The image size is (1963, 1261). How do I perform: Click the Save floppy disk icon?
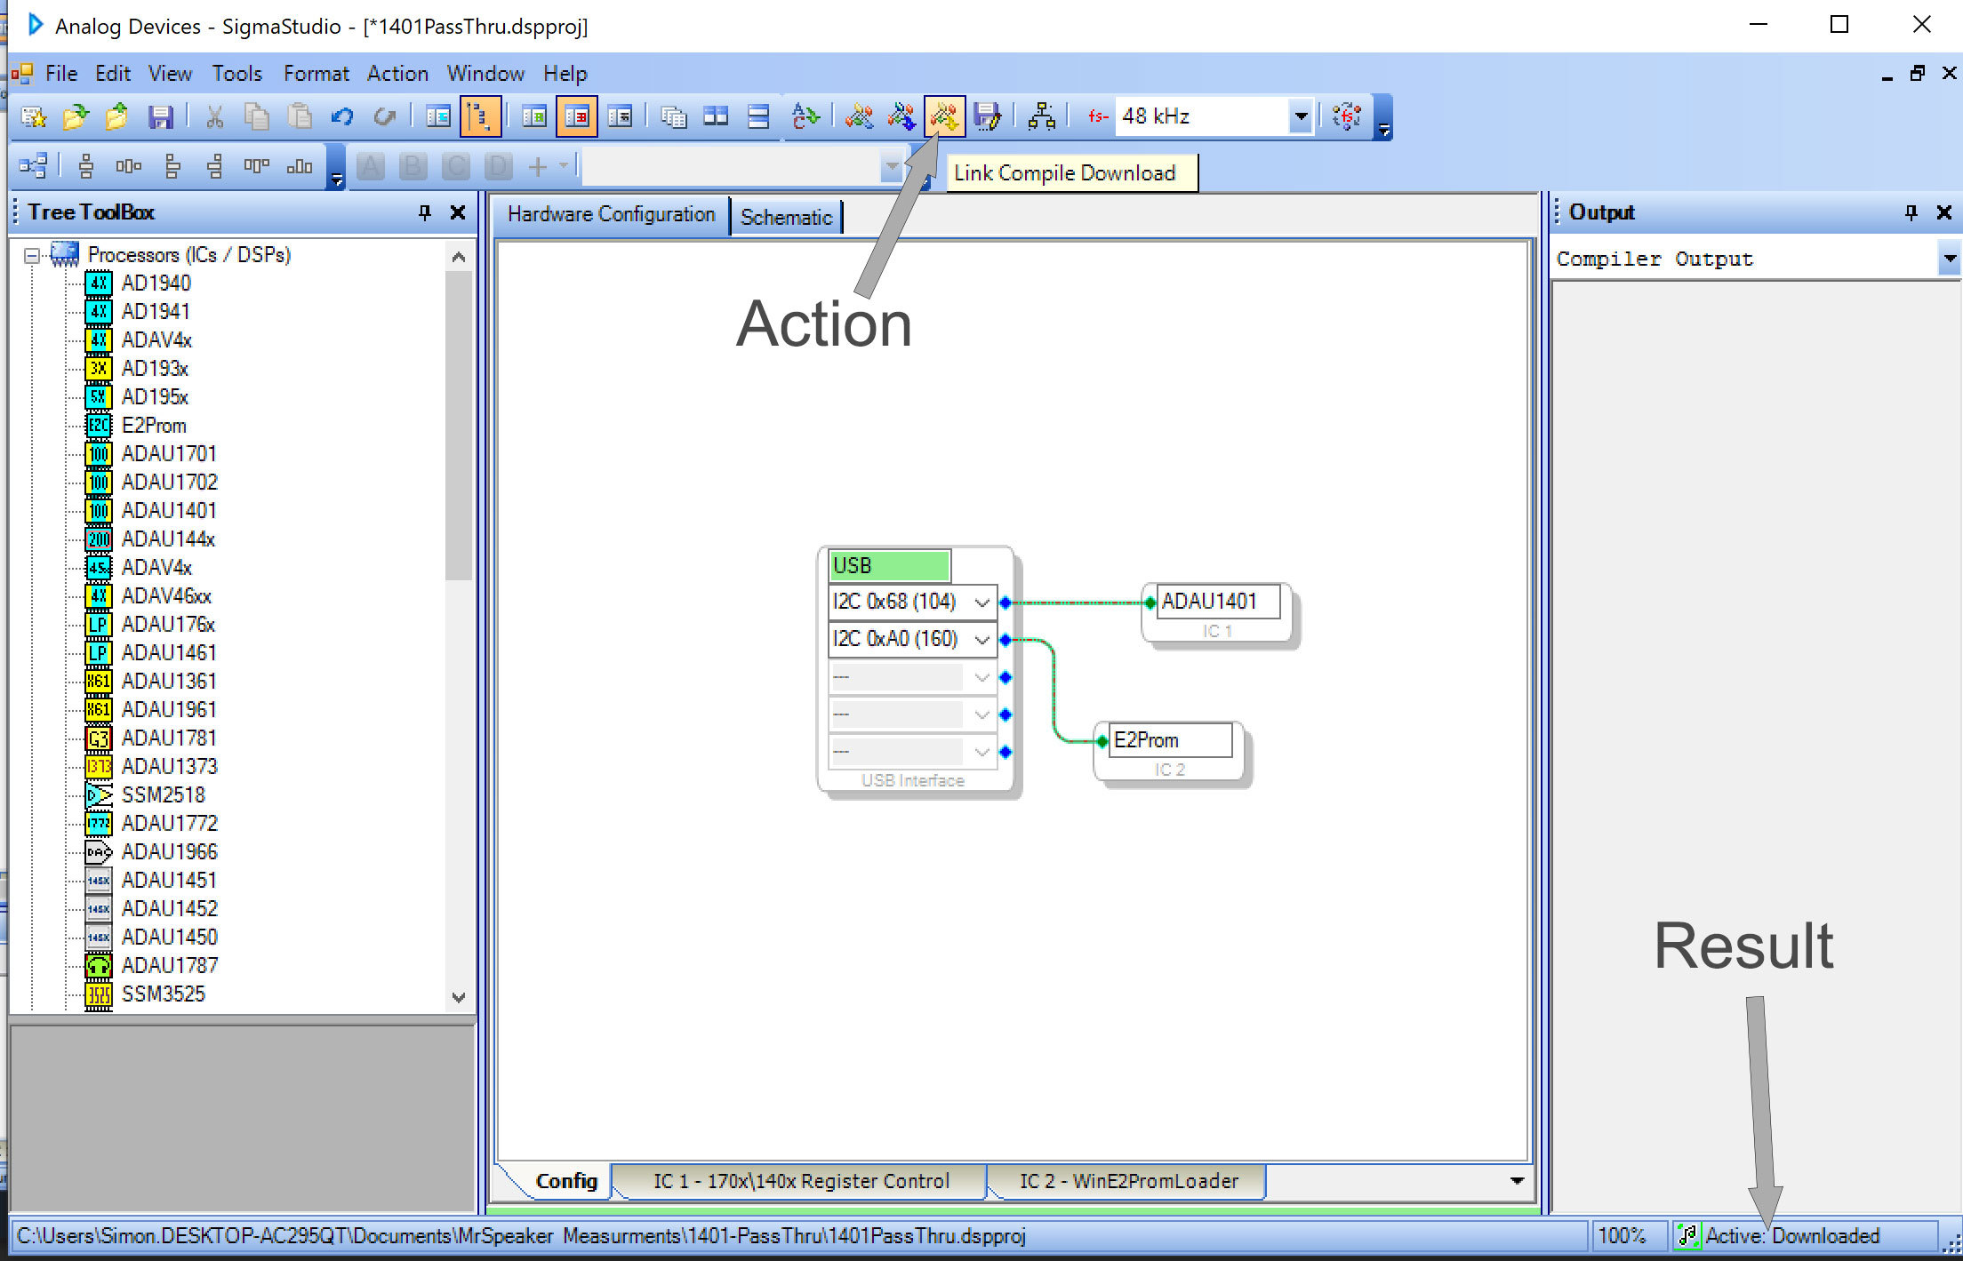[x=160, y=116]
